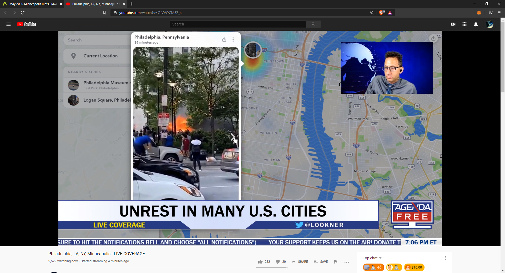The width and height of the screenshot is (505, 273).
Task: Bookmark this page
Action: (x=105, y=13)
